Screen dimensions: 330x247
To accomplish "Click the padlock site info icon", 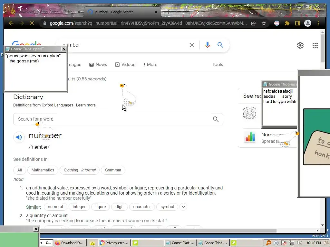I will coord(44,23).
